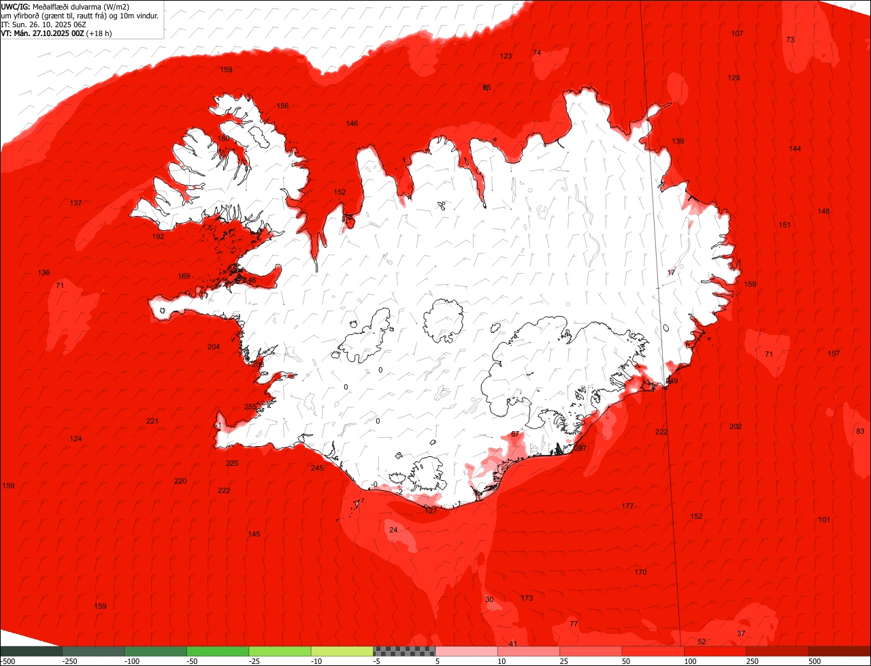Click the value 17 on the eastern land
Screen dimensions: 871x666
[672, 272]
